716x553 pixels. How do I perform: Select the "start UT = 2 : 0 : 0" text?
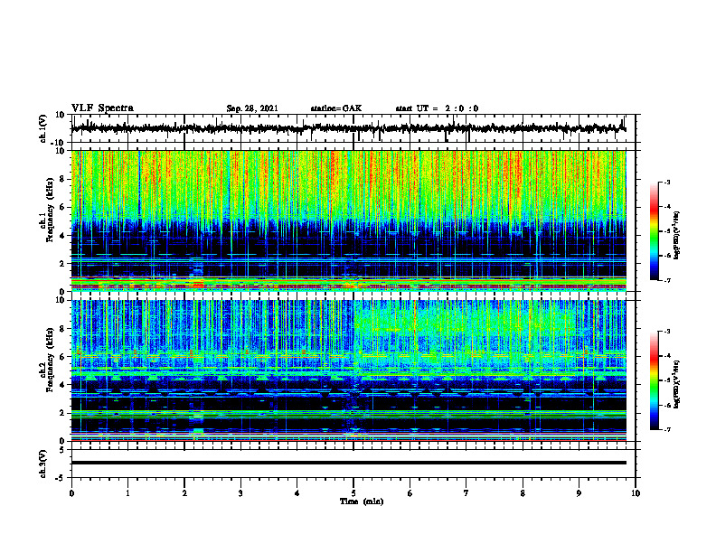pyautogui.click(x=437, y=108)
